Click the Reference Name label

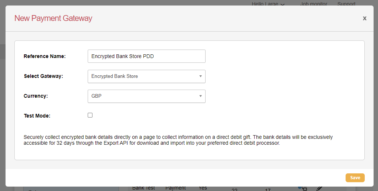pyautogui.click(x=45, y=57)
